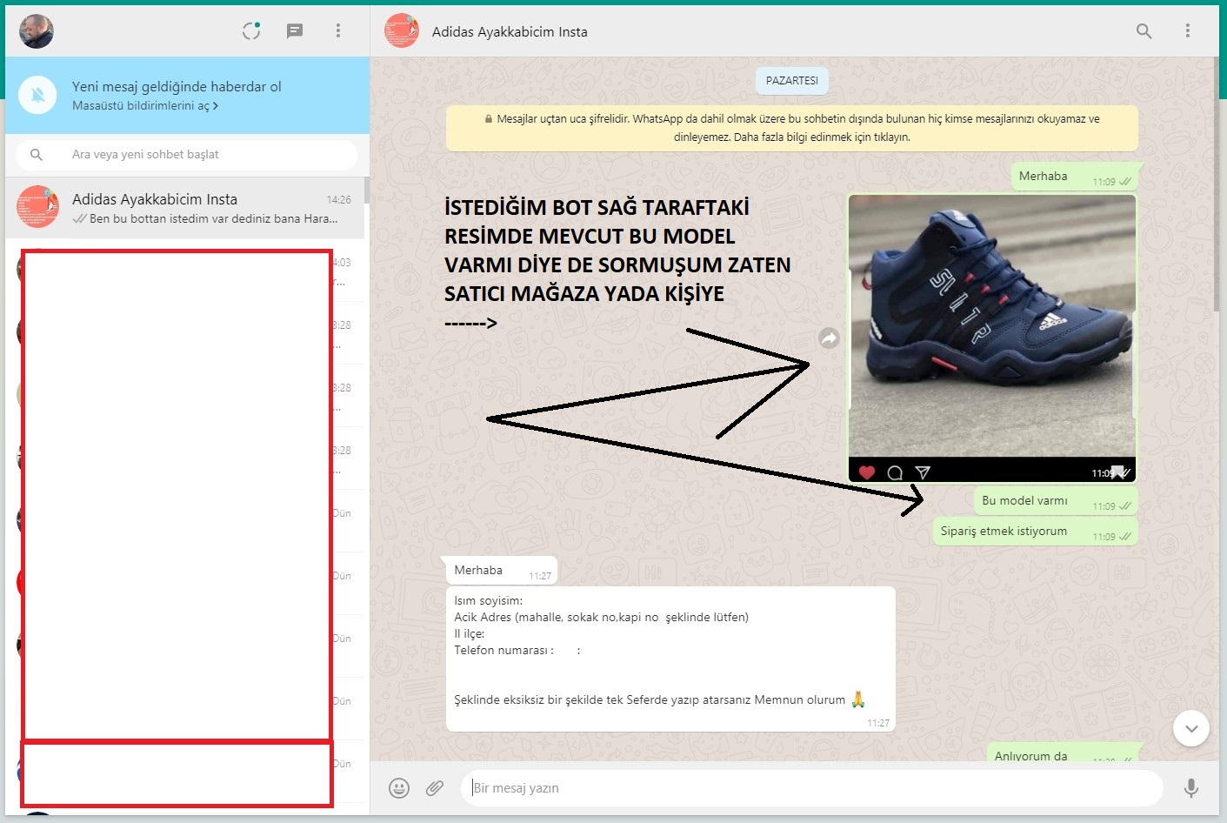
Task: Click the PAZARTESI date label
Action: click(792, 81)
